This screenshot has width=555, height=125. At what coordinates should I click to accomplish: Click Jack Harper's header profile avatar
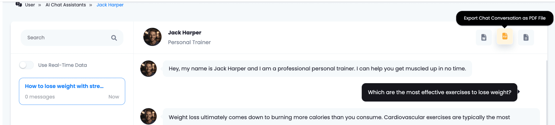click(x=152, y=37)
